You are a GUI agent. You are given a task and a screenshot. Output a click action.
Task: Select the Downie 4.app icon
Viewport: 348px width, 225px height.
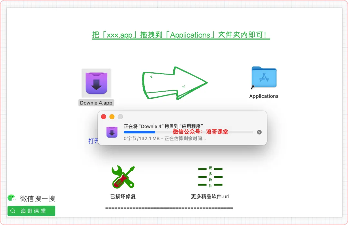[x=96, y=83]
